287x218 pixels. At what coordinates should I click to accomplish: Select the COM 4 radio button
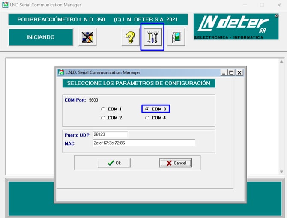point(147,118)
